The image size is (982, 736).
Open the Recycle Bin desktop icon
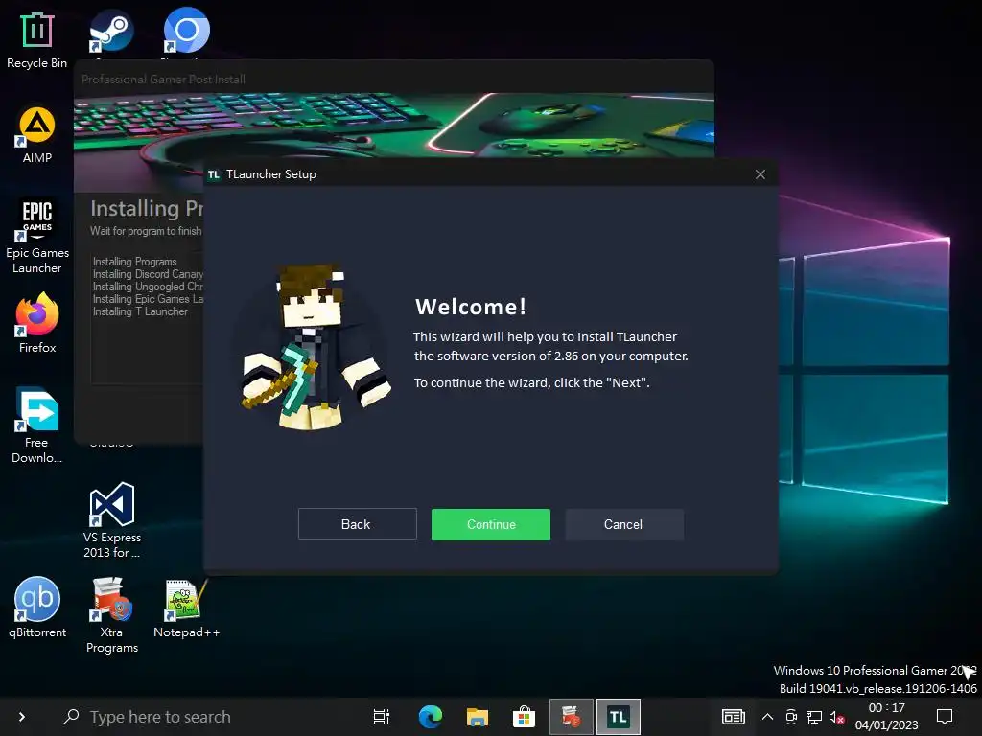click(x=37, y=40)
